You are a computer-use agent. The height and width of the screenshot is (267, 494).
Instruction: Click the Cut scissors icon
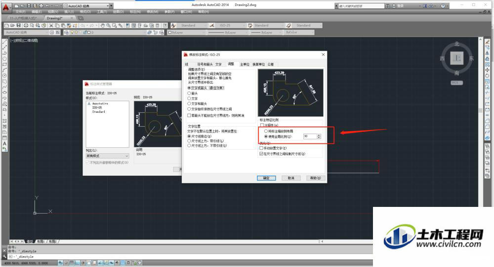click(51, 26)
